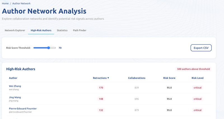Click Wei Zhang's 170 retractions badge
The width and height of the screenshot is (224, 119).
click(101, 88)
